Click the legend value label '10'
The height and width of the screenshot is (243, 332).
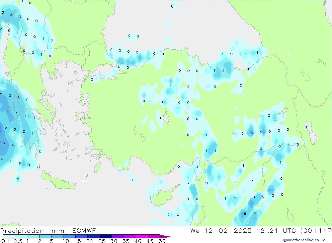click(x=66, y=241)
